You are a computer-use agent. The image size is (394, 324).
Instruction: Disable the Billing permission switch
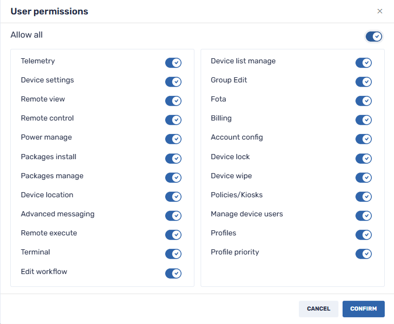coord(364,120)
